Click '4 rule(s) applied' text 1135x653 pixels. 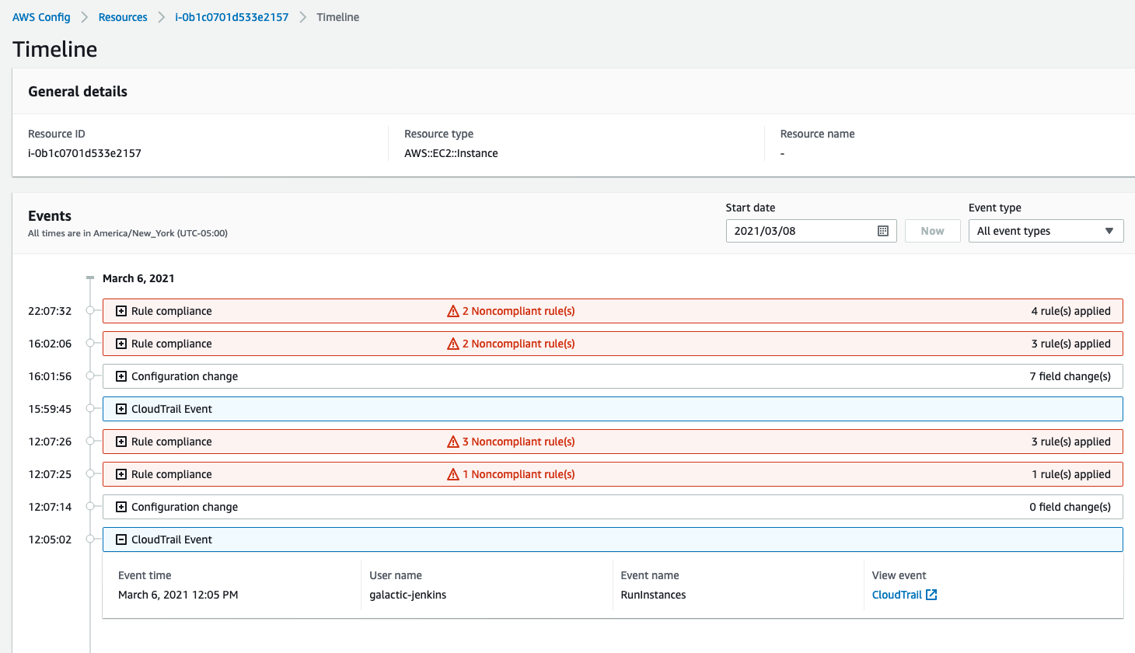[x=1070, y=311]
